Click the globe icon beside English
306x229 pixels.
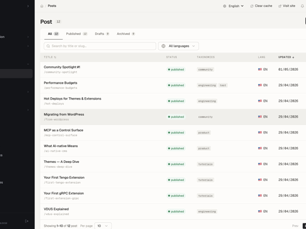point(224,6)
